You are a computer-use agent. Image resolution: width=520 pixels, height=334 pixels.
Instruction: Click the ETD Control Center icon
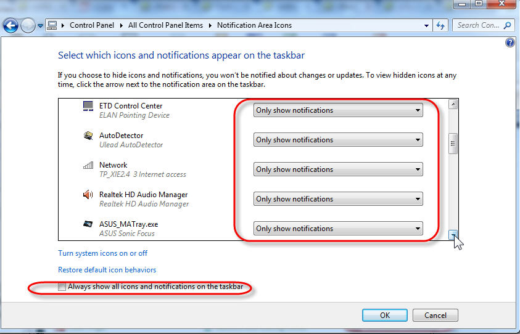point(88,106)
